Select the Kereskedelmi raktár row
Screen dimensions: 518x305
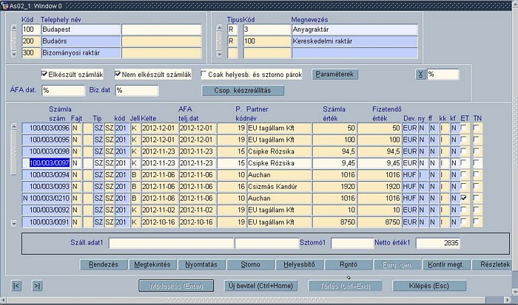354,41
